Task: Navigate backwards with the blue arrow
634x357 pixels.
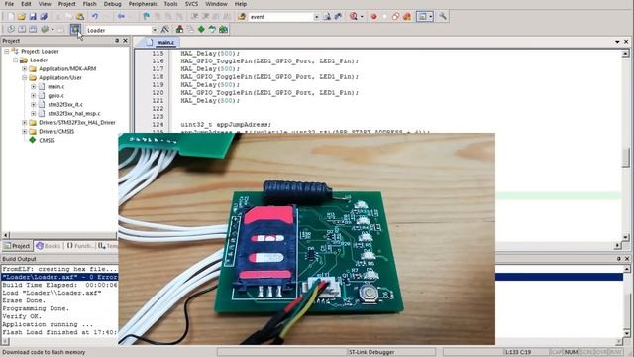Action: pos(121,17)
